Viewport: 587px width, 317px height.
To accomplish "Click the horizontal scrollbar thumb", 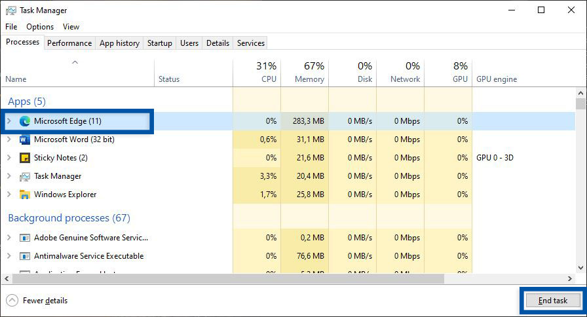I will (x=228, y=279).
